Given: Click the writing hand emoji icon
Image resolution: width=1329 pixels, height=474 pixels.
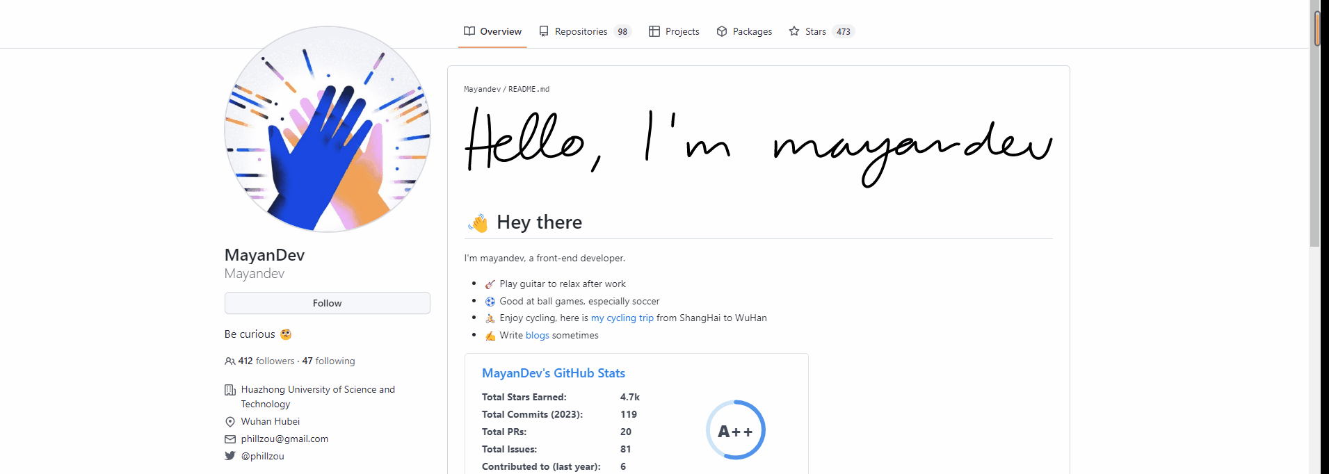Looking at the screenshot, I should coord(490,336).
